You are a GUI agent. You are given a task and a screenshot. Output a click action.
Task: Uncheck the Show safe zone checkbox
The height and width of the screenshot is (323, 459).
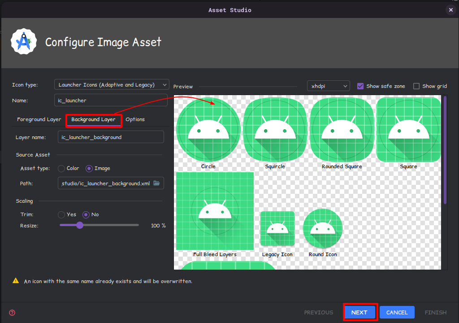pyautogui.click(x=360, y=86)
